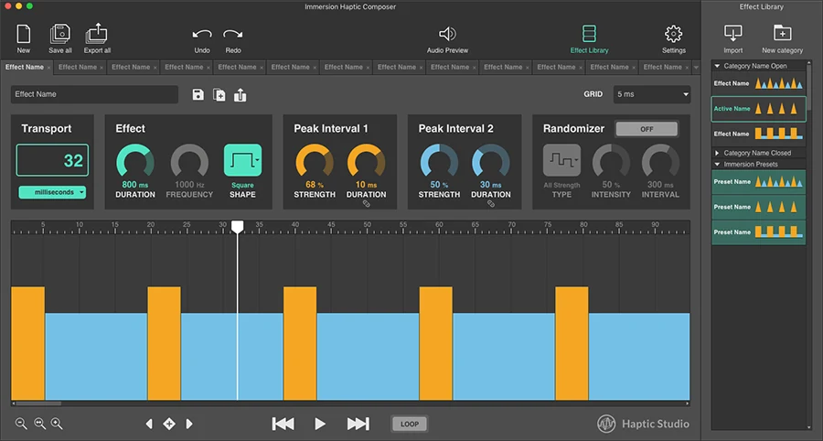Click the left arrow nudge icon
Viewport: 823px width, 441px height.
(x=149, y=424)
